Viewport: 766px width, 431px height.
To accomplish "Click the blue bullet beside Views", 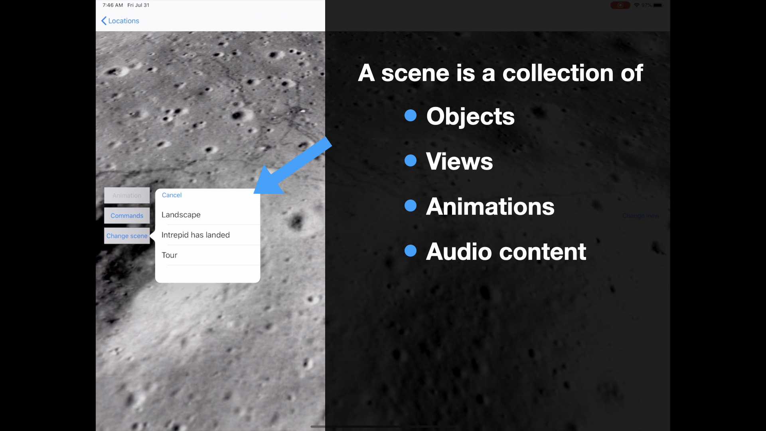I will tap(411, 161).
